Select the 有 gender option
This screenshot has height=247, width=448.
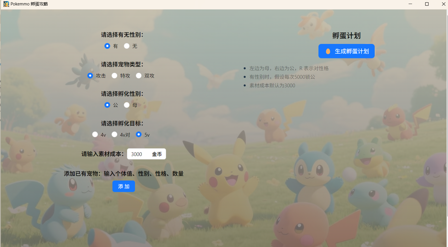107,46
